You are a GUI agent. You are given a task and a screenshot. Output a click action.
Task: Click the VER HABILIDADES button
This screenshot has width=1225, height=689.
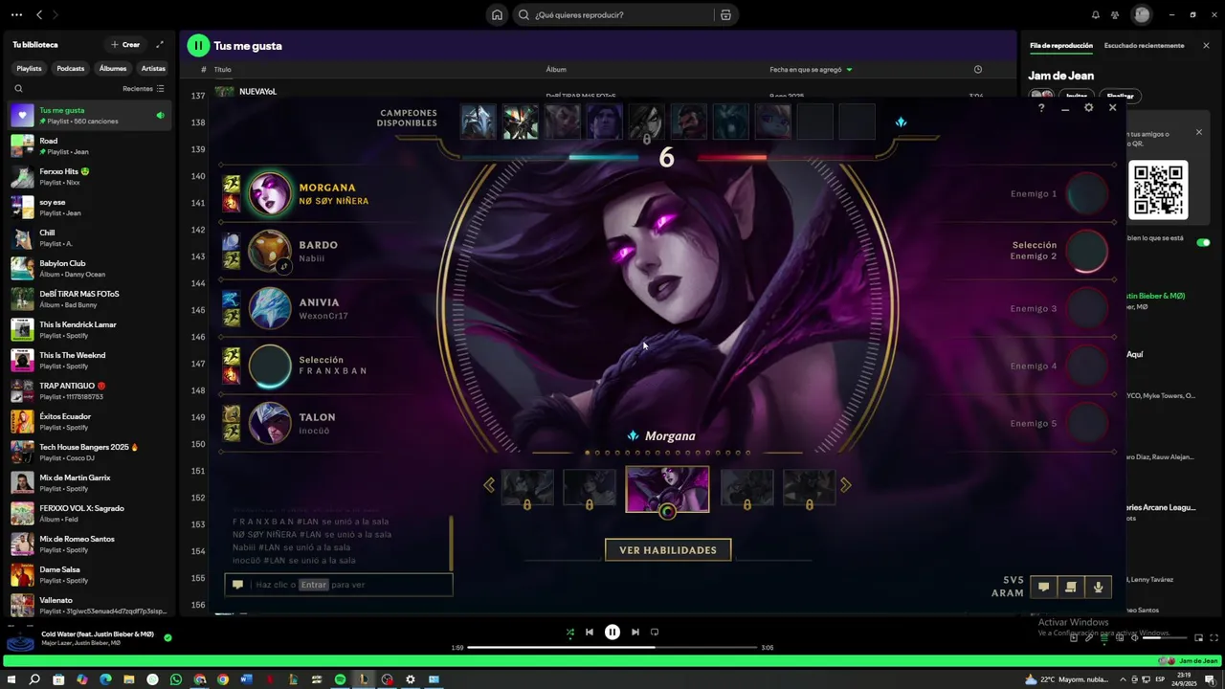tap(668, 550)
